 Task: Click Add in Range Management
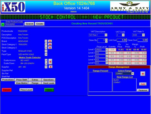[x=143, y=84]
